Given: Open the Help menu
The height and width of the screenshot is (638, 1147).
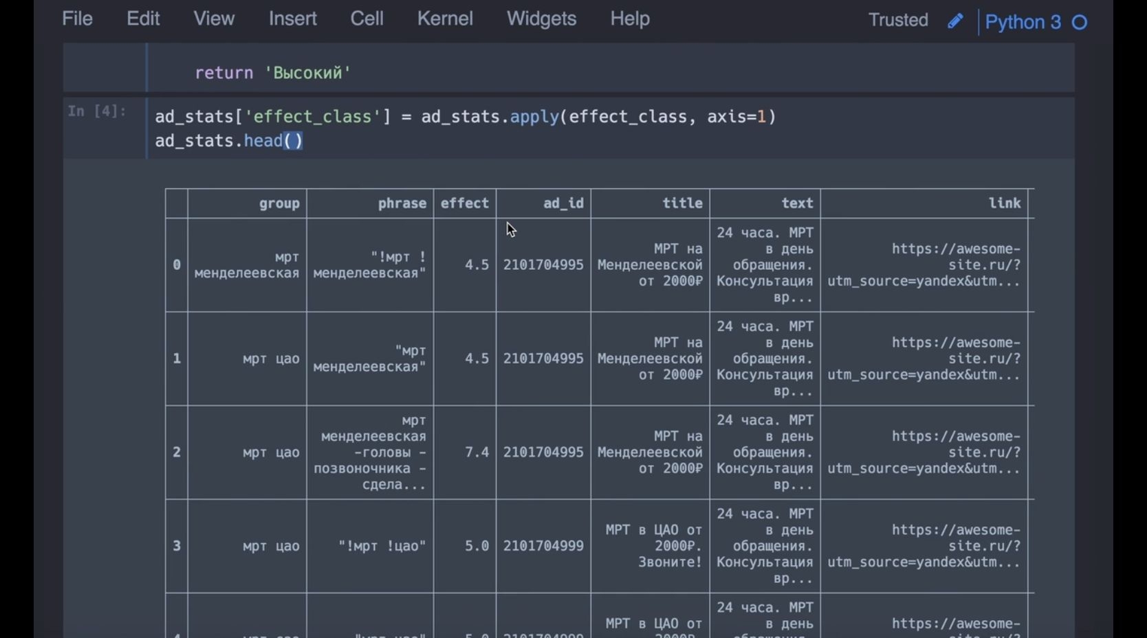Looking at the screenshot, I should click(x=630, y=19).
